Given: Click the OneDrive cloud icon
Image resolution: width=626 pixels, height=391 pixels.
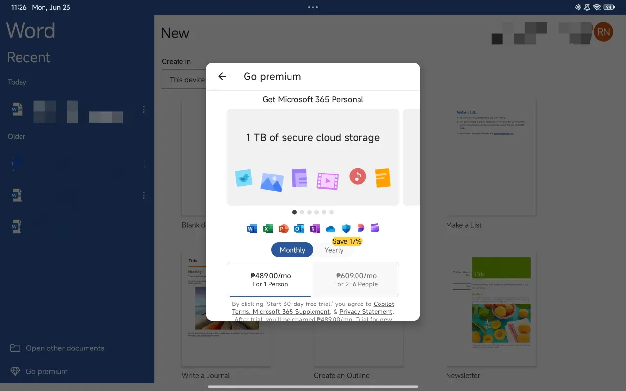Looking at the screenshot, I should coord(330,228).
